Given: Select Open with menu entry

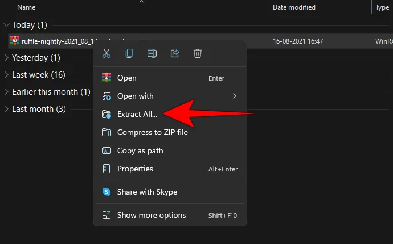Looking at the screenshot, I should point(170,96).
